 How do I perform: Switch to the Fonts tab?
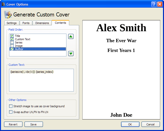click(26, 23)
